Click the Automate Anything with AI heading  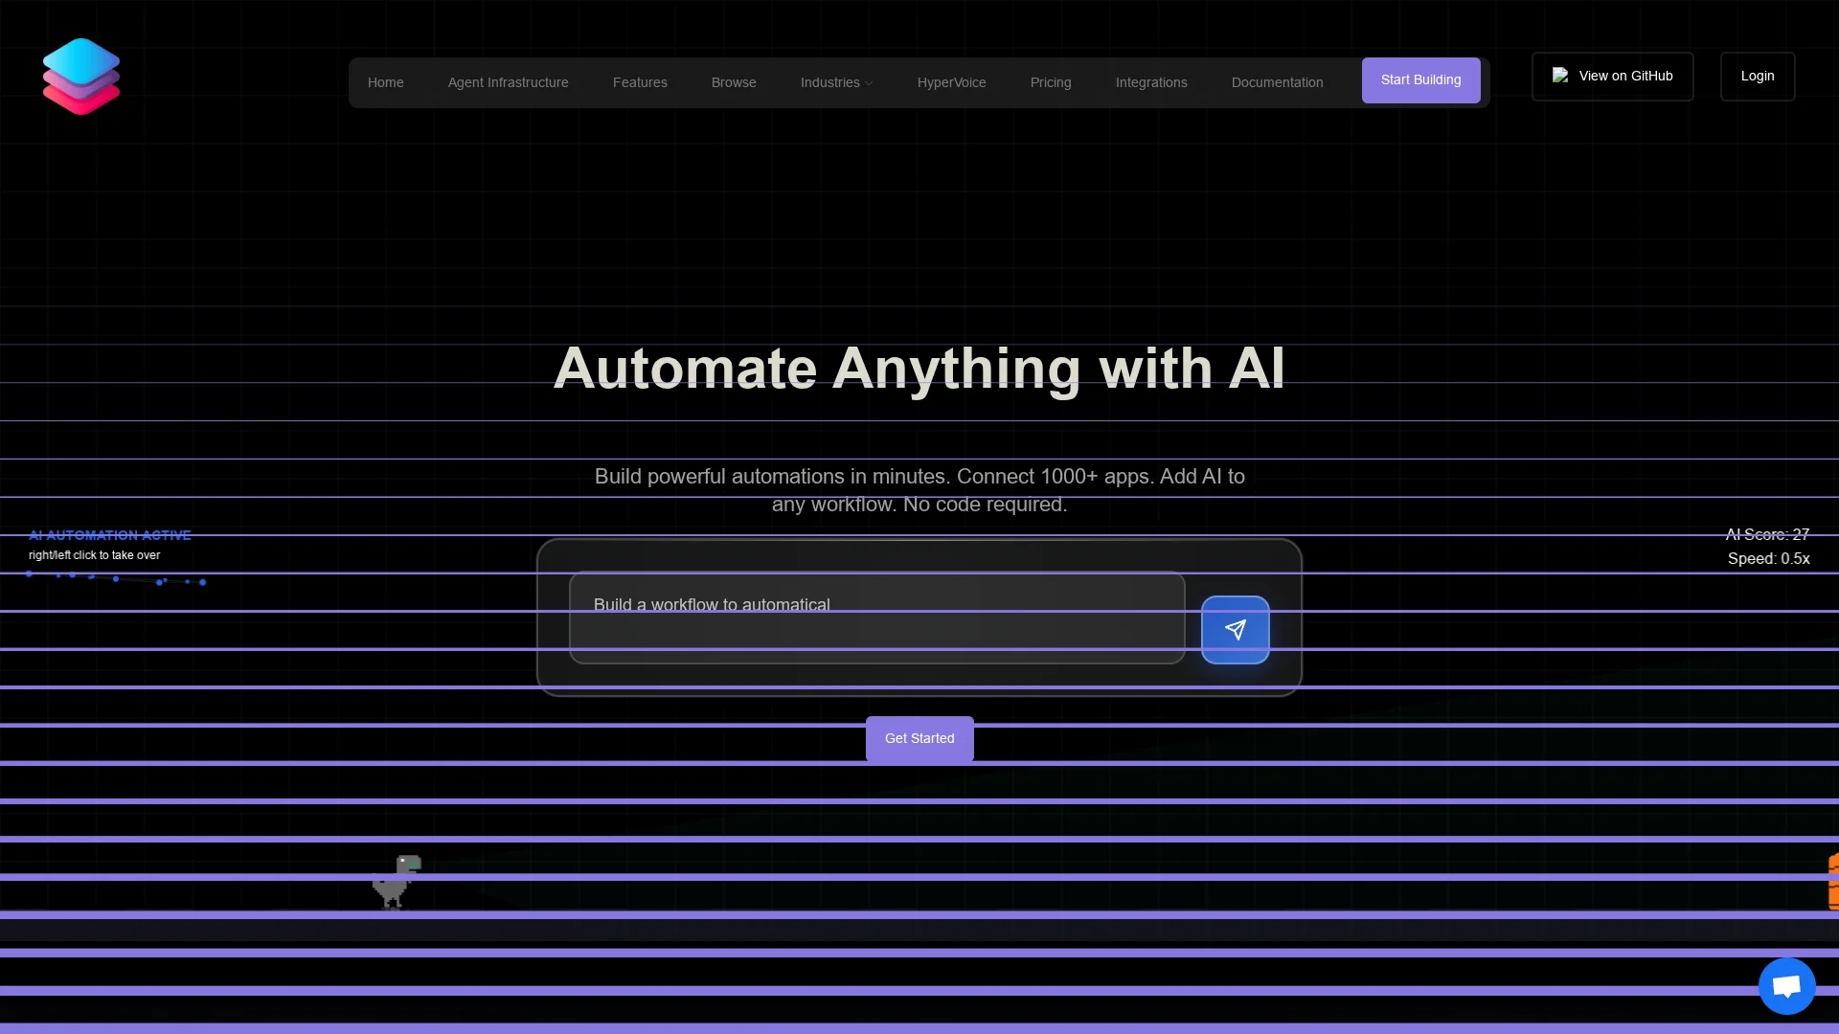[x=919, y=369]
